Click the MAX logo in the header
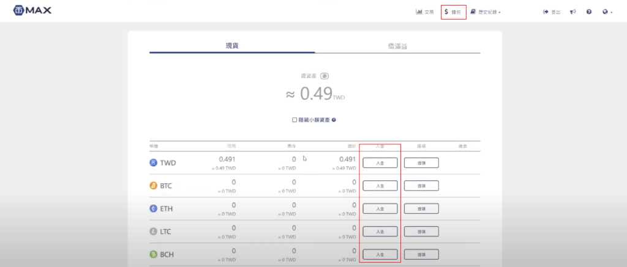This screenshot has height=267, width=627. (32, 10)
